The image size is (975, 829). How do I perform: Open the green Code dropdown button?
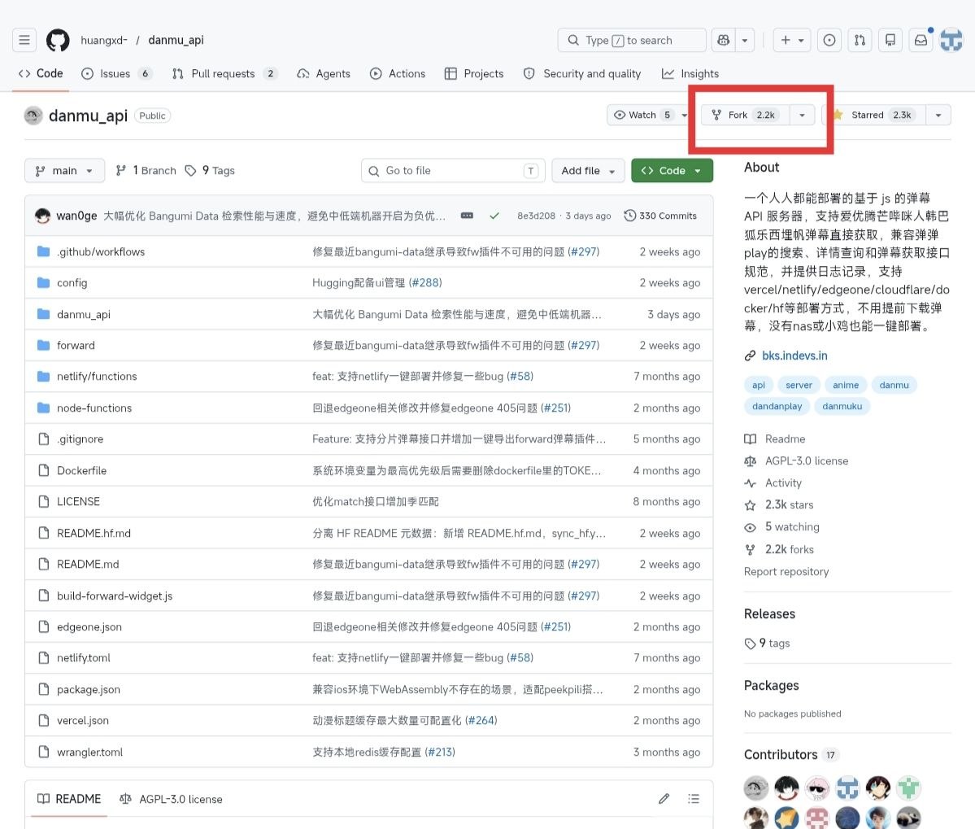pyautogui.click(x=672, y=170)
